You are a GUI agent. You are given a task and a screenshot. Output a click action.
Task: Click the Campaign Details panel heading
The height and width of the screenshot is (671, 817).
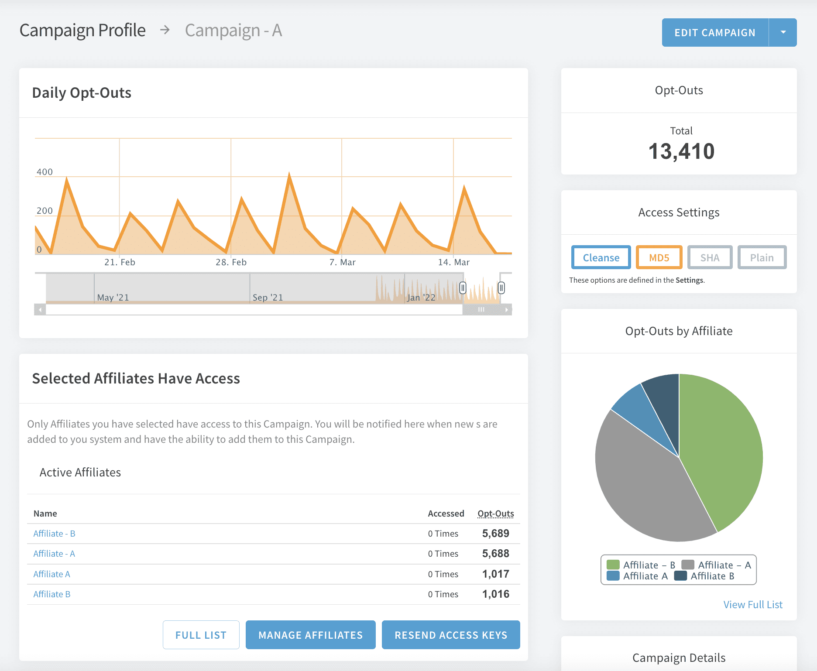pyautogui.click(x=679, y=658)
